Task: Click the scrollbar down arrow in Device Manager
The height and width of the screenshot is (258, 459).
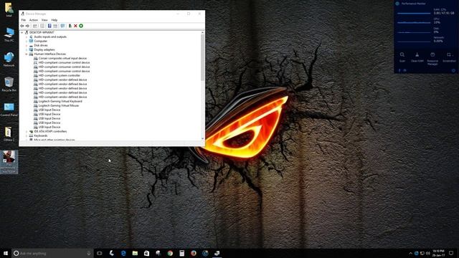Action: tap(202, 138)
